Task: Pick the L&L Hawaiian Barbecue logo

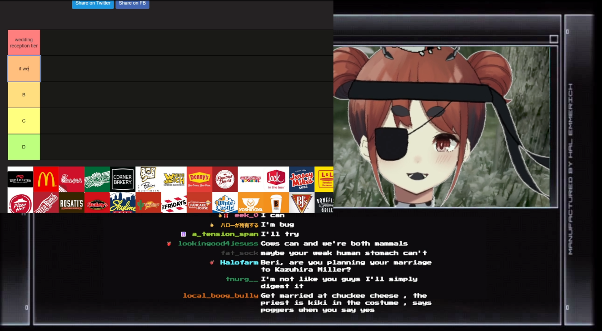Action: (324, 179)
